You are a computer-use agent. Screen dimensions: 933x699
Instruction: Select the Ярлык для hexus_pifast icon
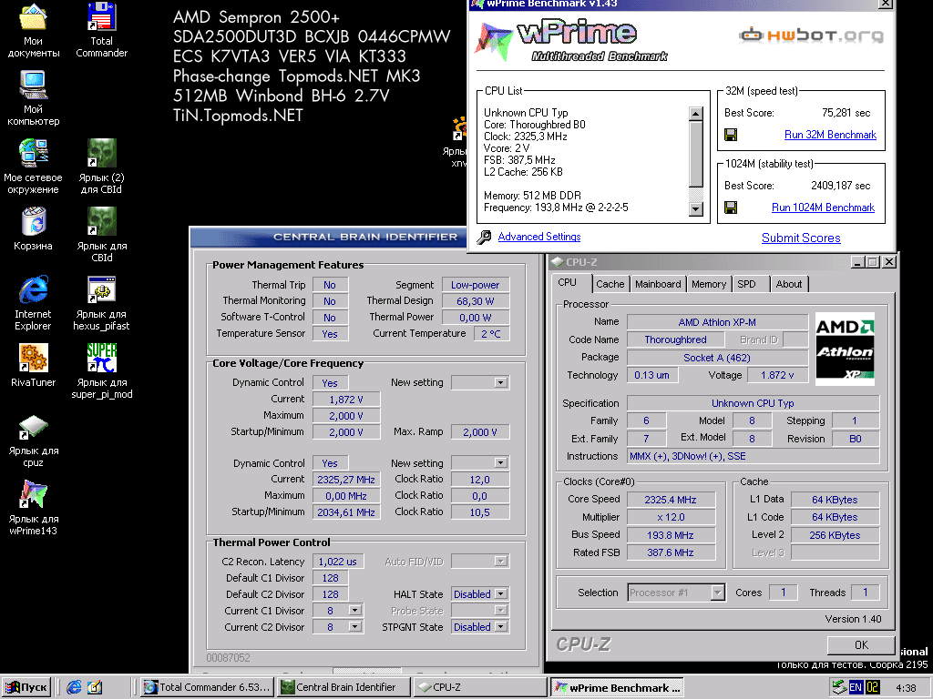click(x=101, y=303)
